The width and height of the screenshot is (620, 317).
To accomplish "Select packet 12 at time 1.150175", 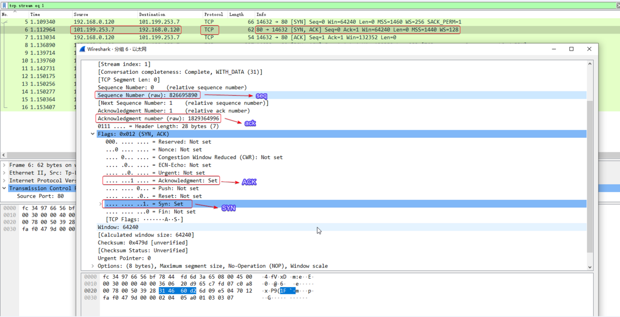I will tap(39, 76).
